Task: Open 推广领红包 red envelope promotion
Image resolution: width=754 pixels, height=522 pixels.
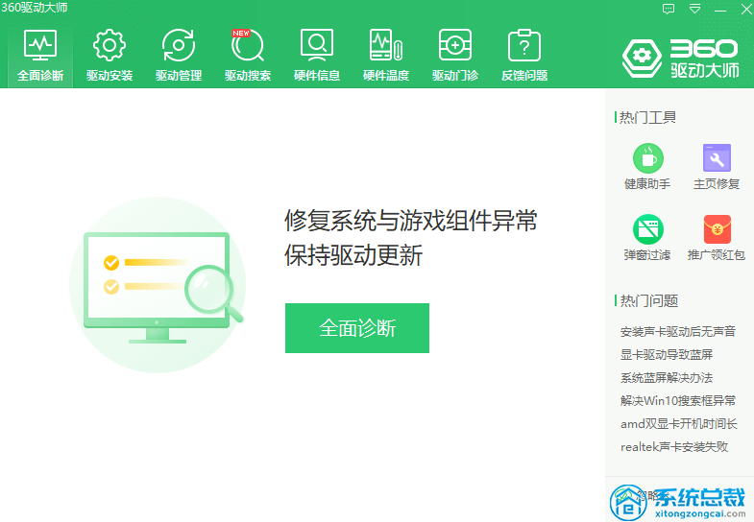Action: click(717, 237)
